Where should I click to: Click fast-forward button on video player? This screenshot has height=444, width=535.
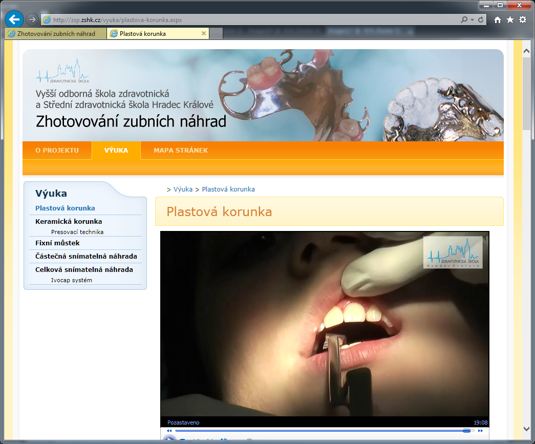click(x=480, y=431)
